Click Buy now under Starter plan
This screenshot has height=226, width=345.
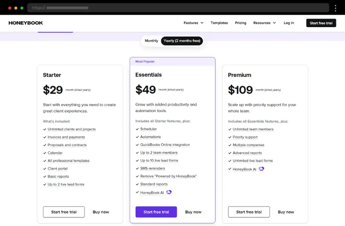pyautogui.click(x=101, y=212)
